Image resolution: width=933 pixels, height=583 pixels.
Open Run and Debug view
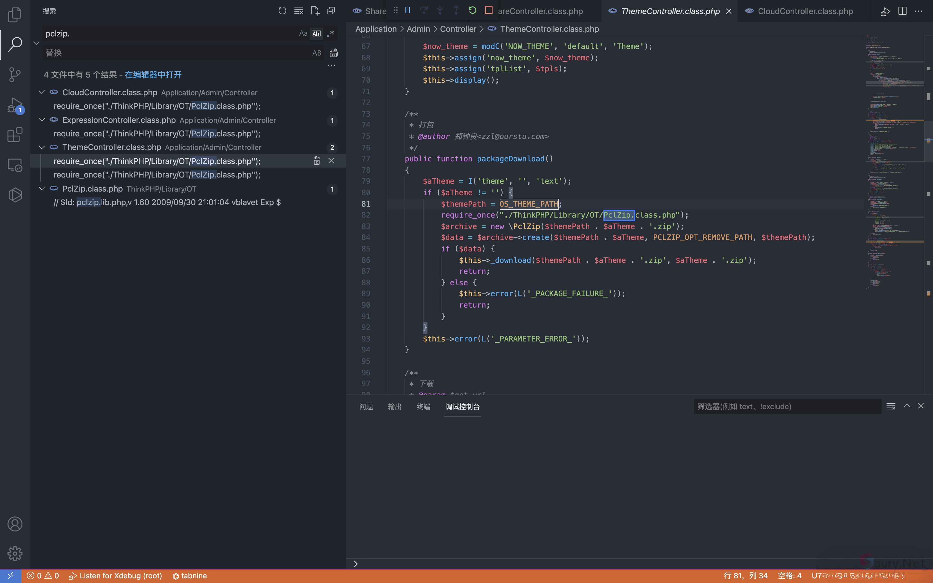tap(15, 105)
